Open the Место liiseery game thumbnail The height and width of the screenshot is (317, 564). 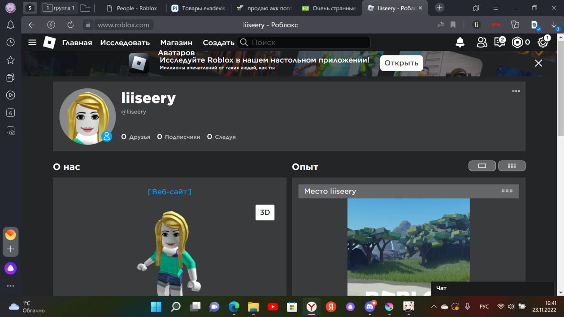[x=408, y=247]
